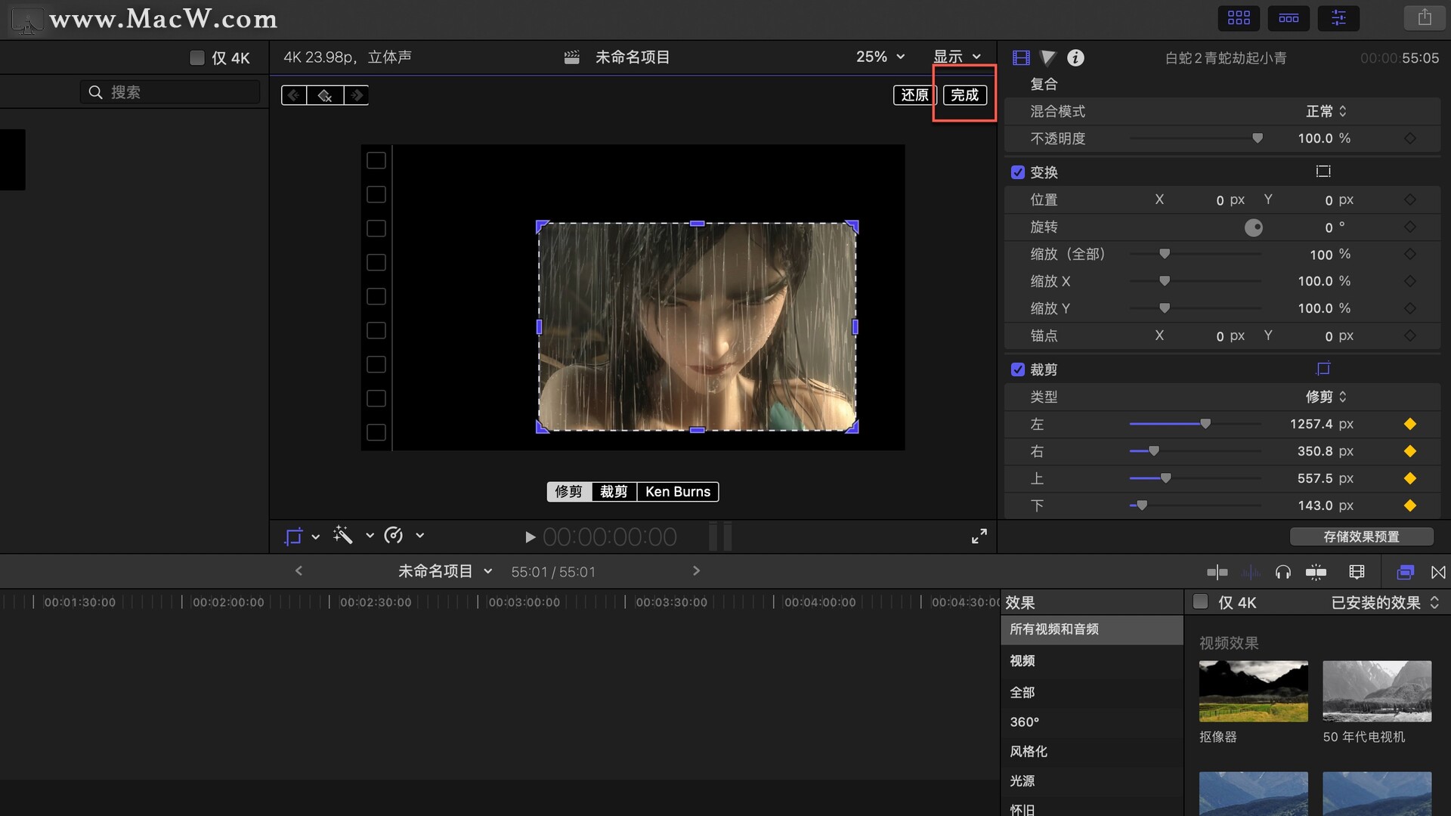1451x816 pixels.
Task: Add or delete keyframe in viewer
Action: (x=325, y=95)
